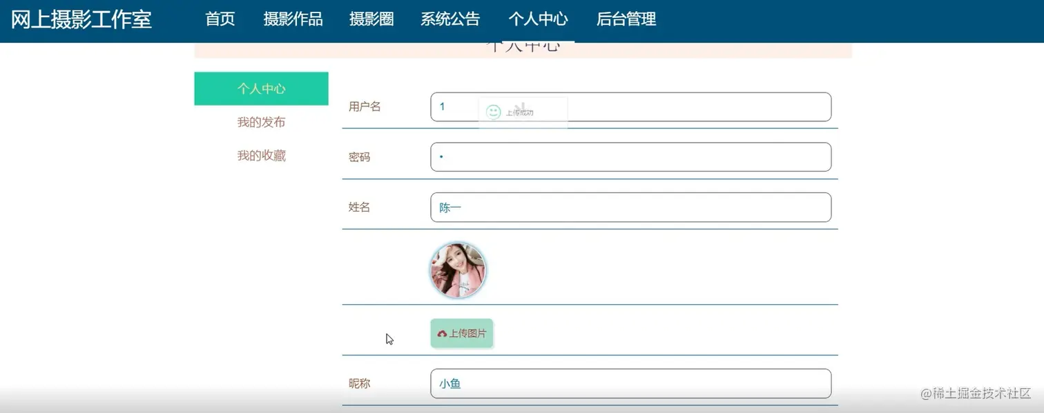Image resolution: width=1044 pixels, height=413 pixels.
Task: Open the 首页 menu item
Action: pyautogui.click(x=220, y=19)
